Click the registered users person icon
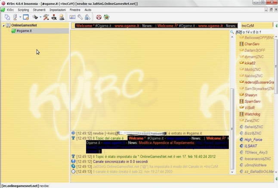 (62, 17)
